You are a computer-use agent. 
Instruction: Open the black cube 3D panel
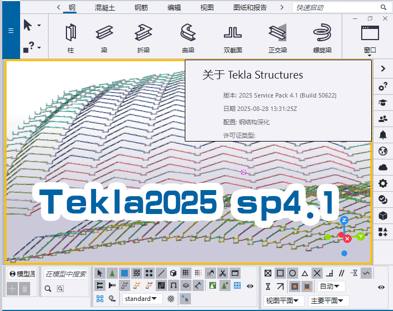[x=383, y=216]
